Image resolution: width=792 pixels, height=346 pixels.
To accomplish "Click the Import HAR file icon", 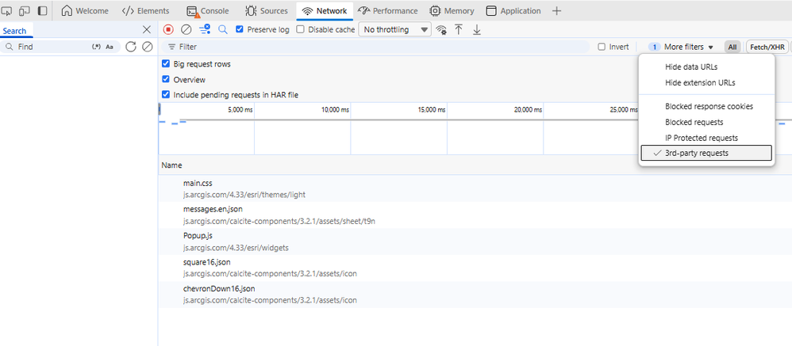I will click(459, 29).
